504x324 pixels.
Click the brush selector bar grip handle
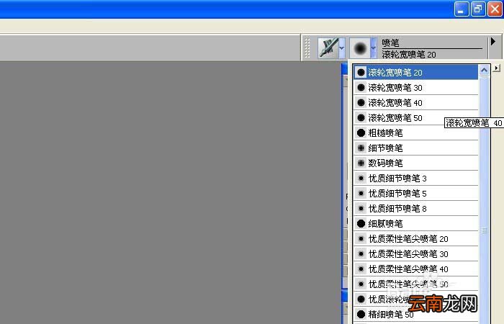point(307,48)
